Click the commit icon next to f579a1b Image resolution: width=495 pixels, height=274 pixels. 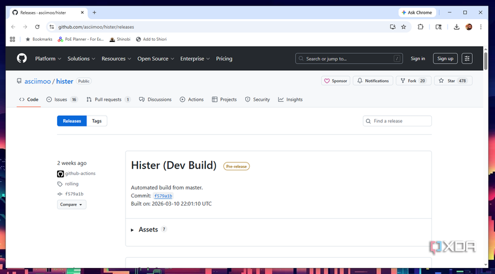[60, 194]
